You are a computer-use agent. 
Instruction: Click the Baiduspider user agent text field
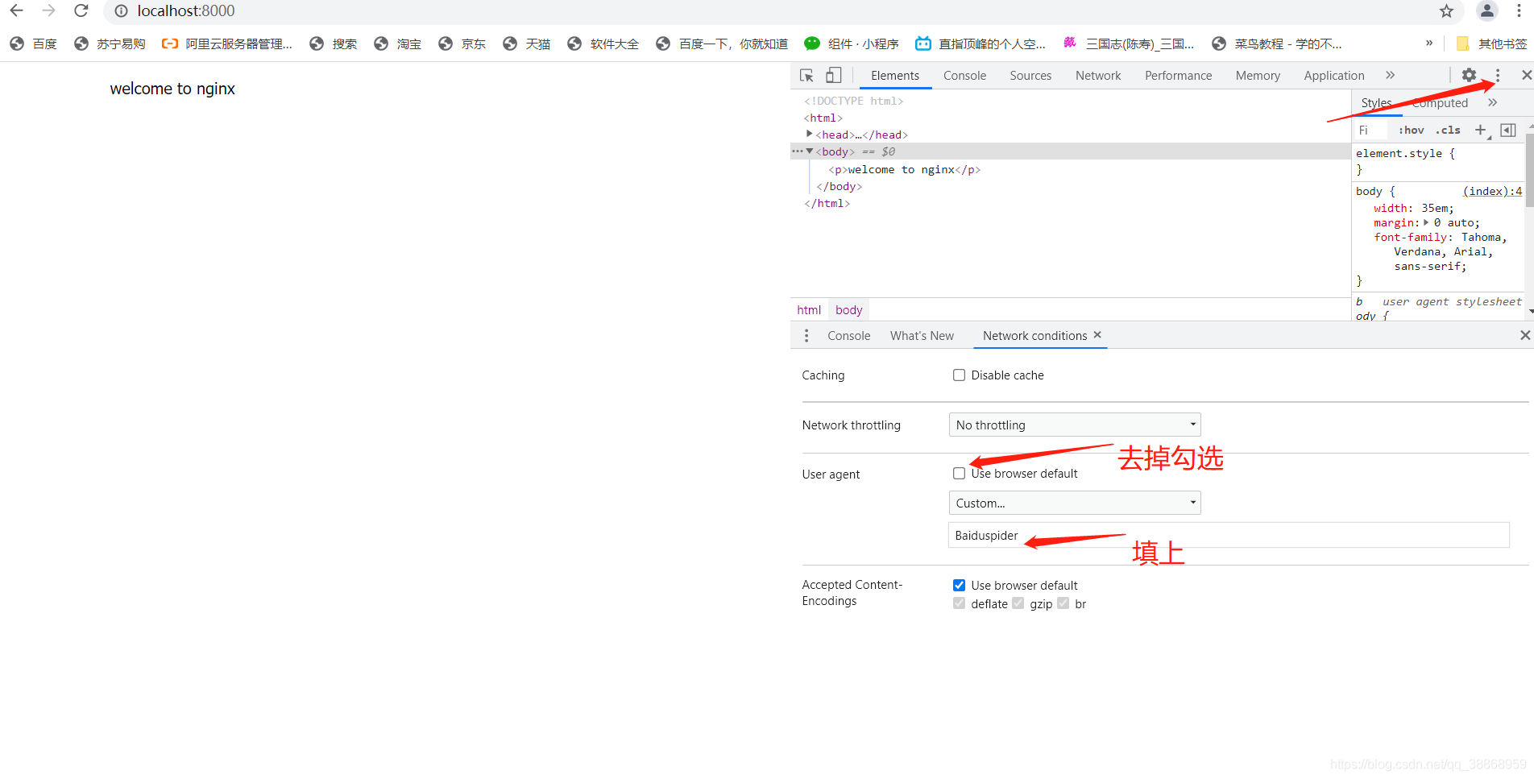tap(1228, 536)
